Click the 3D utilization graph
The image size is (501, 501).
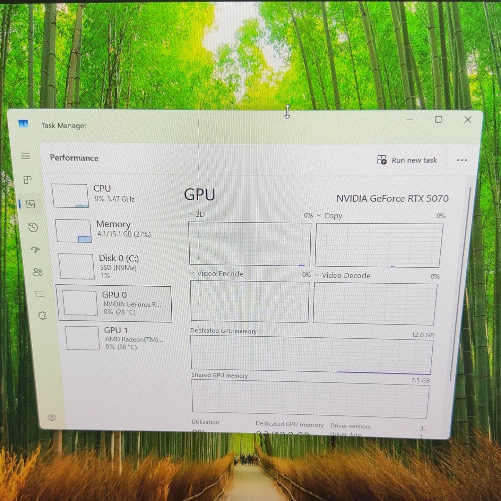point(250,244)
